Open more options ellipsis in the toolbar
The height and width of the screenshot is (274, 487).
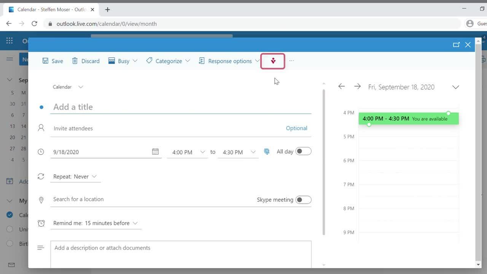click(291, 61)
